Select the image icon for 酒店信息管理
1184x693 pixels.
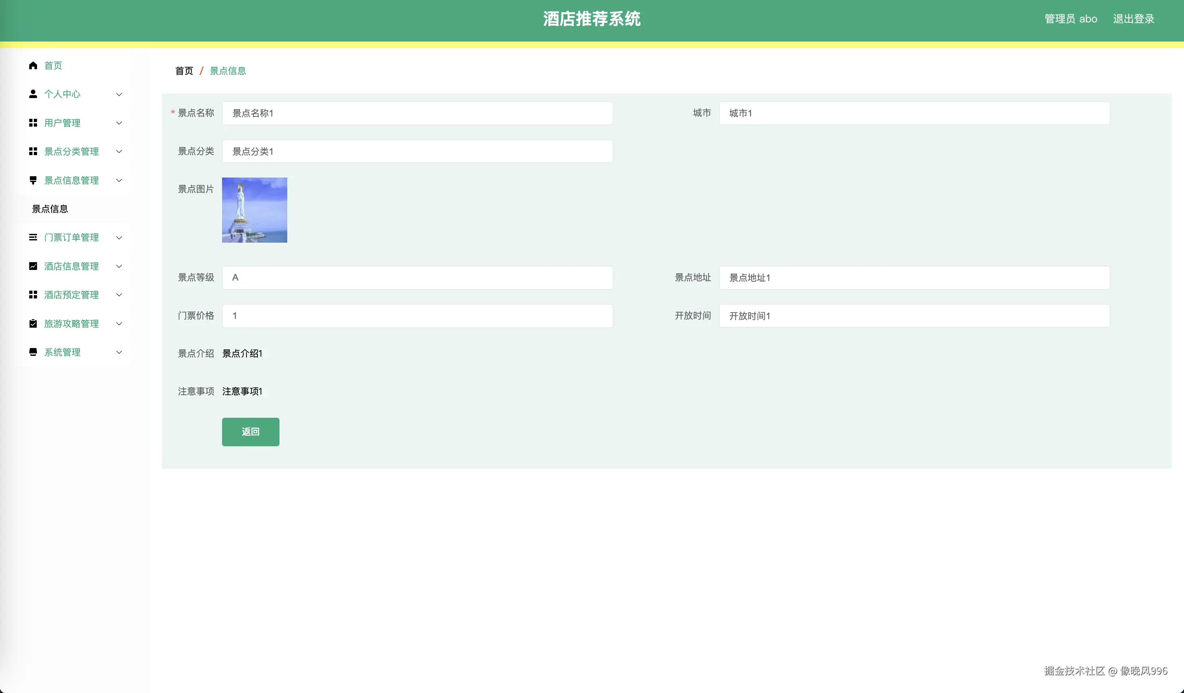click(x=33, y=266)
